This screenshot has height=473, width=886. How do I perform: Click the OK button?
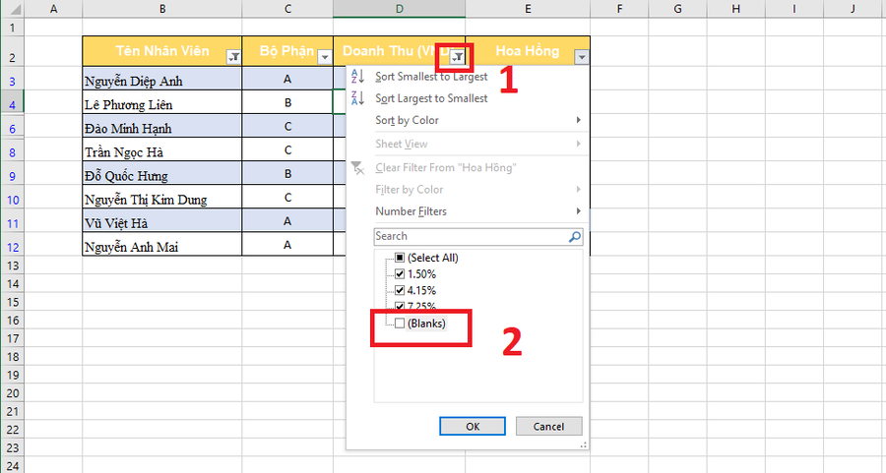click(473, 426)
